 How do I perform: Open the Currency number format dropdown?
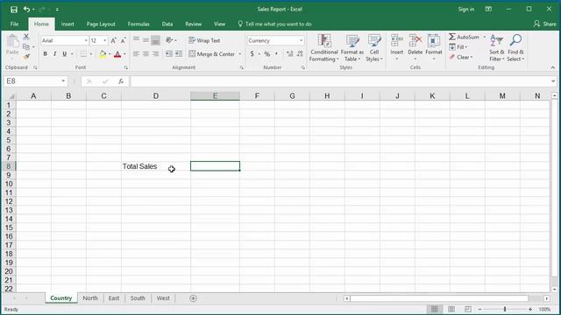(301, 41)
